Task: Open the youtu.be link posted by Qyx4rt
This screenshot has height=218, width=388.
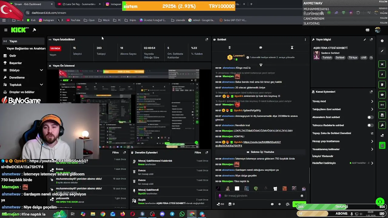Action: [x=248, y=144]
